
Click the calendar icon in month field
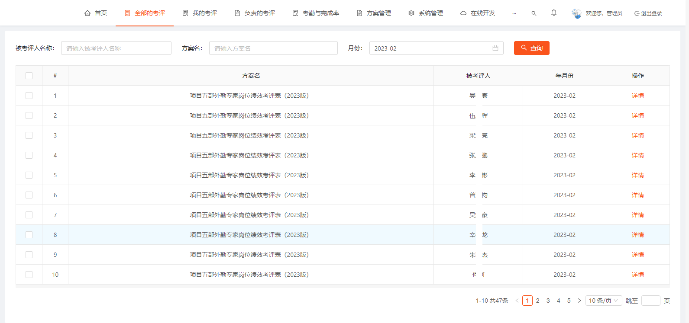click(x=495, y=48)
